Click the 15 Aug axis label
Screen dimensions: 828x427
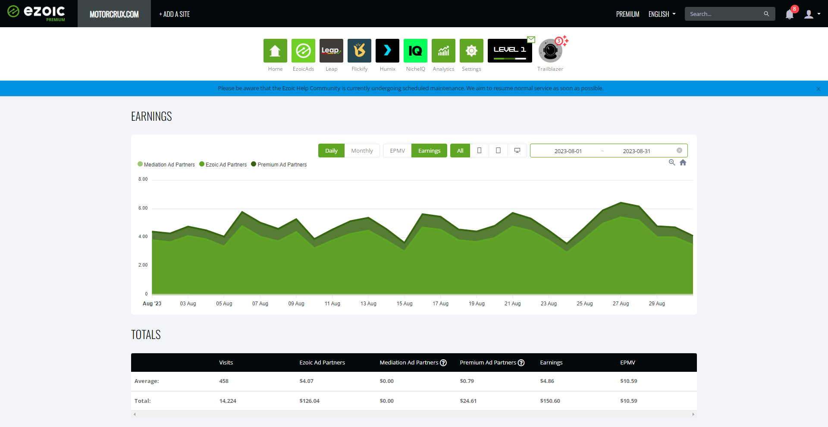pyautogui.click(x=405, y=304)
